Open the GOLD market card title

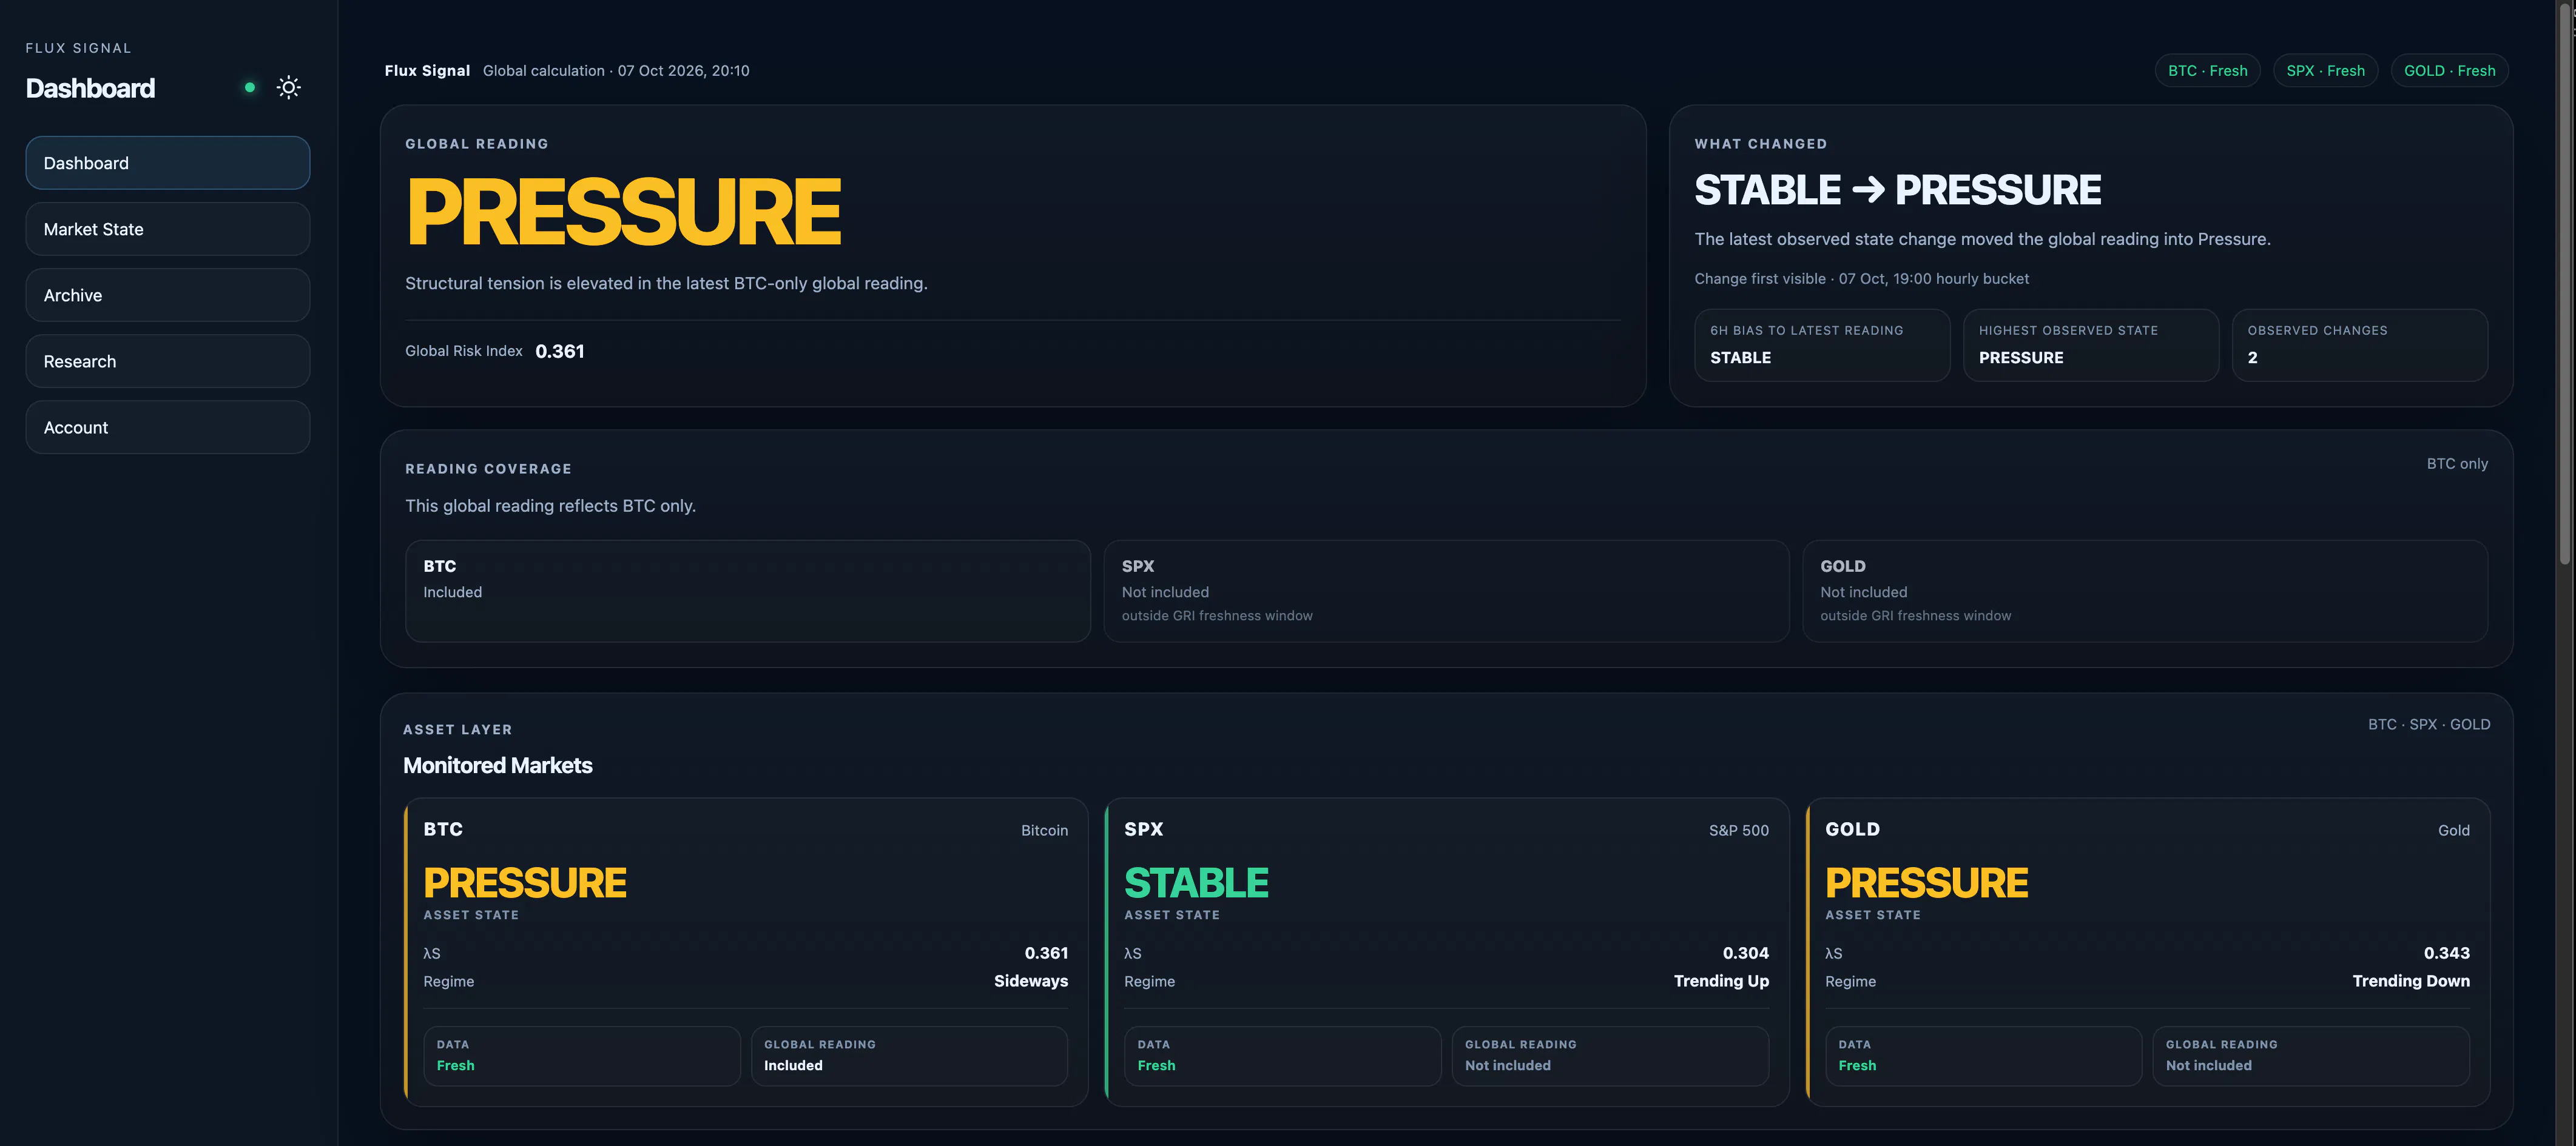1852,829
